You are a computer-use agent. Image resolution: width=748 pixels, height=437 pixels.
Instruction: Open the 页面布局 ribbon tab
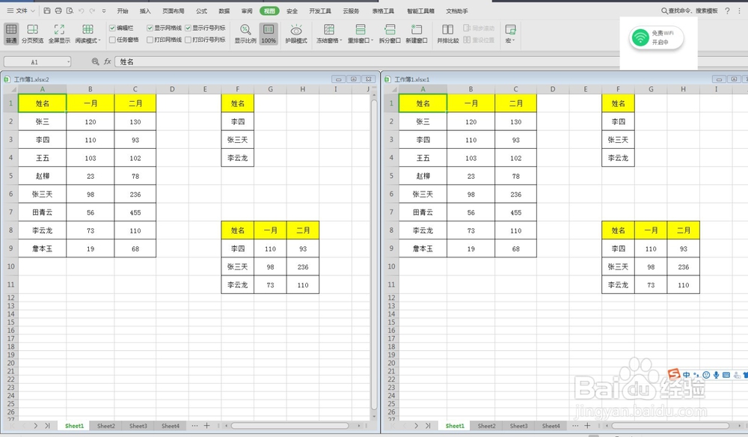pos(174,11)
